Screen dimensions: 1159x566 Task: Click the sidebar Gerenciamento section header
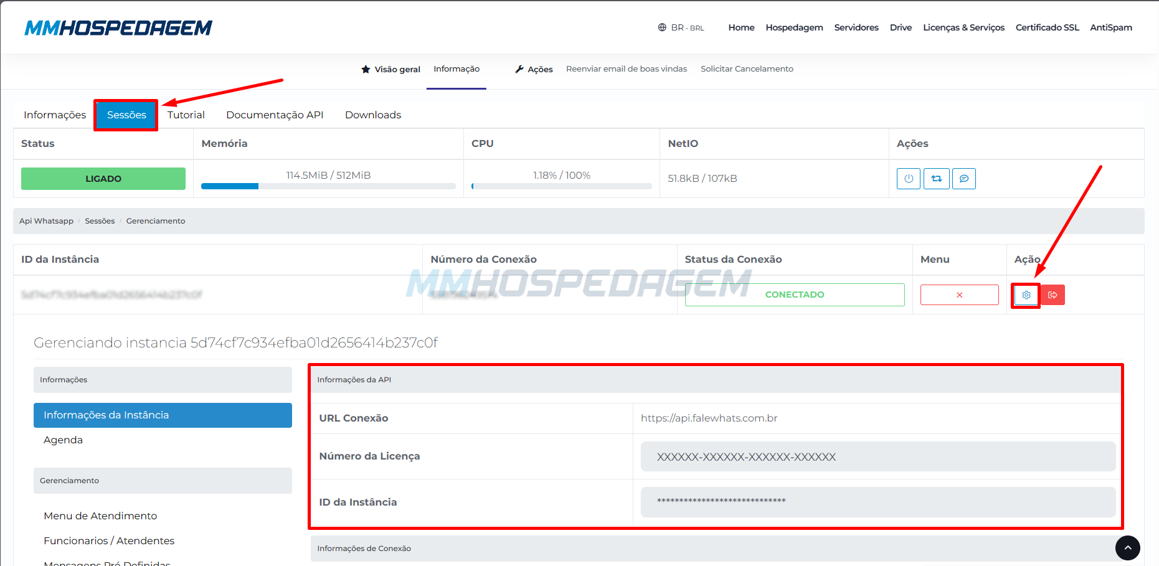[163, 481]
